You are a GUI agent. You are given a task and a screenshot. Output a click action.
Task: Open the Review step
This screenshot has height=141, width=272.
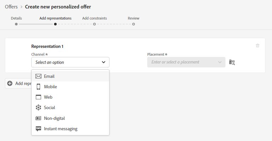tap(134, 18)
